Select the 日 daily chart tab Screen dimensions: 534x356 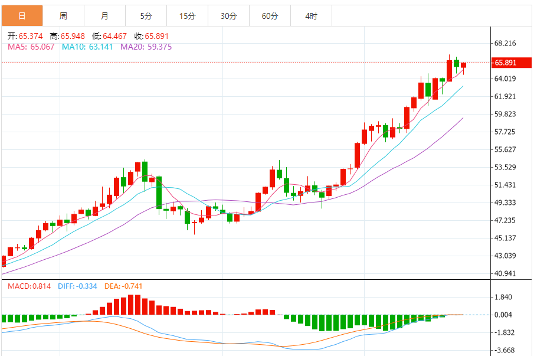22,16
